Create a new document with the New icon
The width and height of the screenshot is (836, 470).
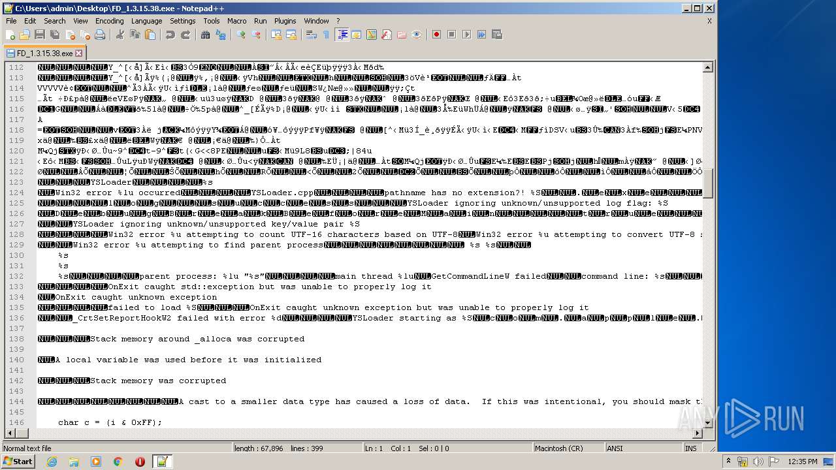pyautogui.click(x=10, y=35)
